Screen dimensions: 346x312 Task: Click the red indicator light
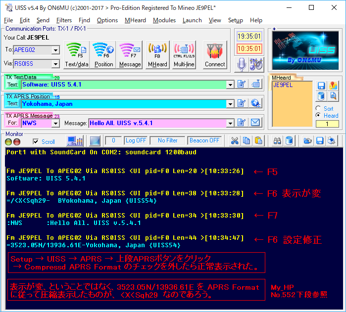tap(17, 142)
